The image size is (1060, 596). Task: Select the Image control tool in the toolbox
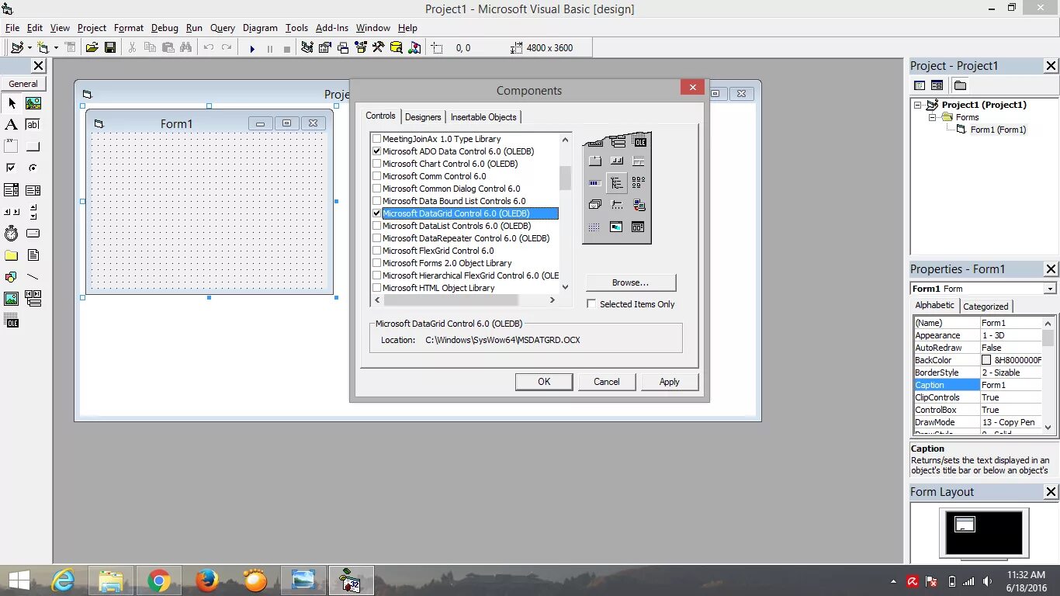11,299
